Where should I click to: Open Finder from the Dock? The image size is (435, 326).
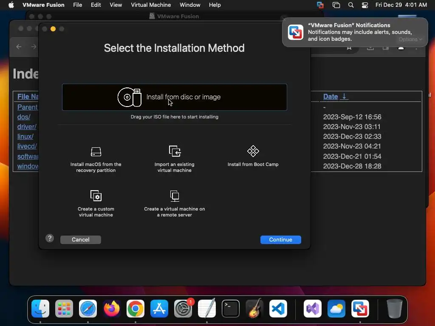point(40,309)
